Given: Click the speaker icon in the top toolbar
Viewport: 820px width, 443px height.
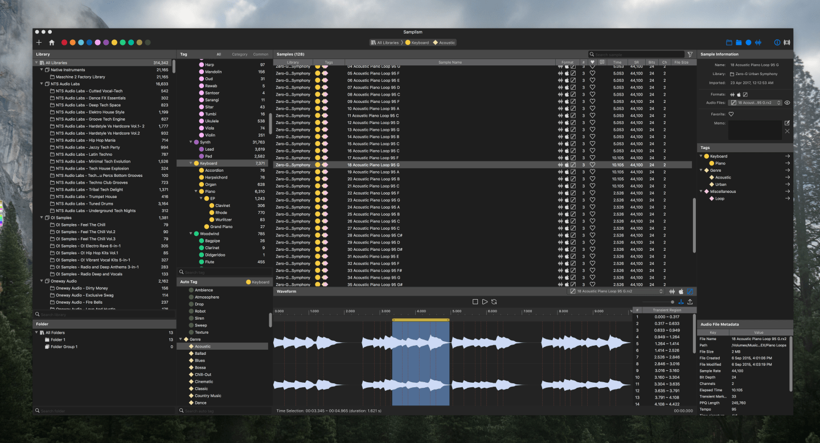Looking at the screenshot, I should tap(787, 43).
